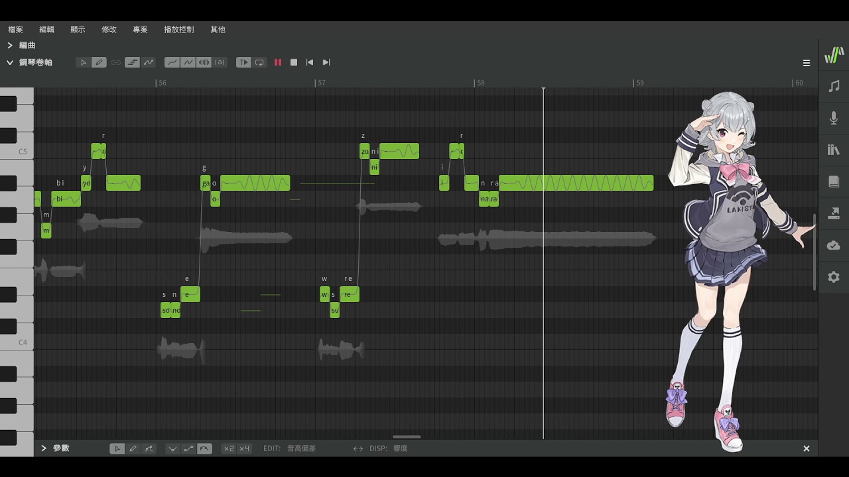This screenshot has width=849, height=477.
Task: Click the link chain icon in piano roll toolbar
Action: (x=115, y=62)
